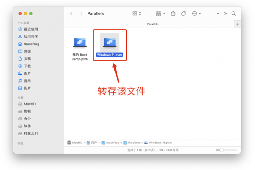This screenshot has width=255, height=170.
Task: Click status text 选择了1项(共2项)
Action: click(x=141, y=150)
